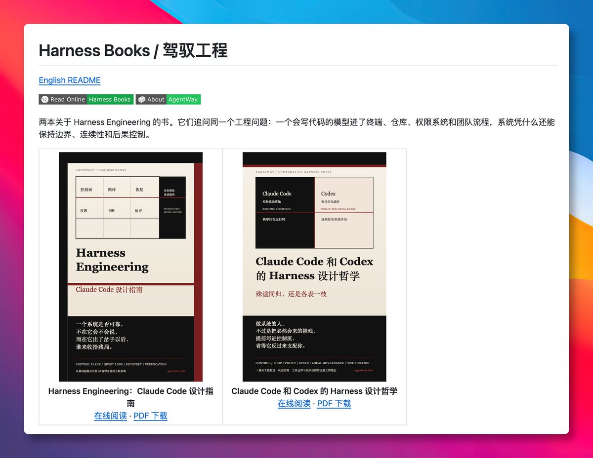This screenshot has width=593, height=458.
Task: Click the paragraph starting 两本关于 Harness Engineering
Action: pyautogui.click(x=297, y=128)
